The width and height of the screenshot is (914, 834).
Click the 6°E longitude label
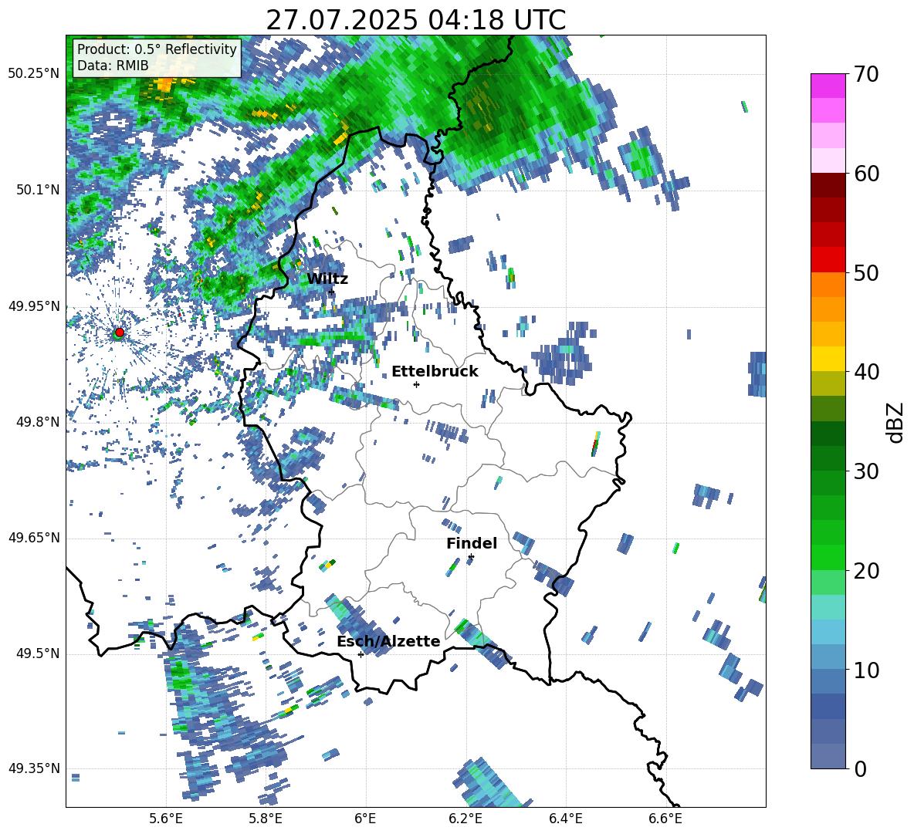(x=365, y=819)
